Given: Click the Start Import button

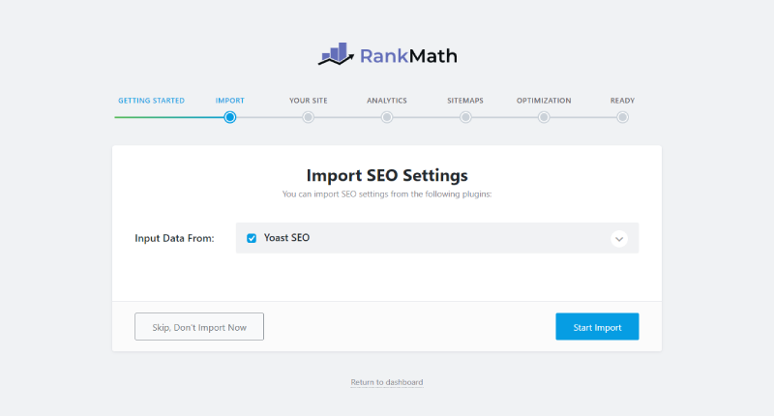Looking at the screenshot, I should [x=597, y=327].
